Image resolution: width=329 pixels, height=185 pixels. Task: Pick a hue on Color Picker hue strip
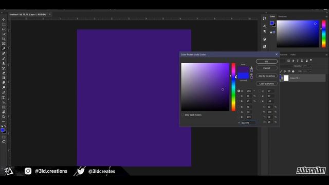[233, 87]
